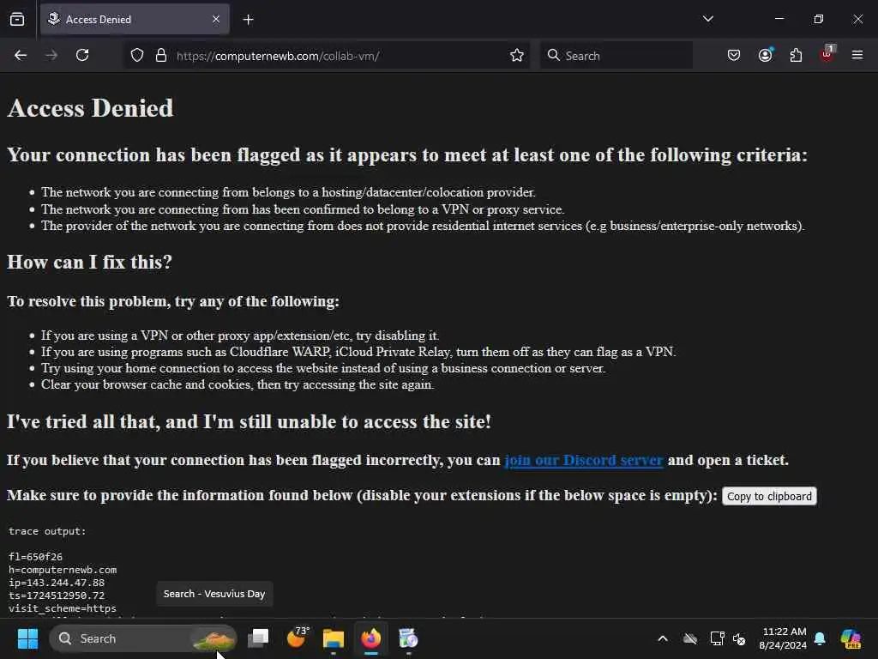This screenshot has height=659, width=878.
Task: Switch to Firefox on taskbar
Action: [370, 638]
